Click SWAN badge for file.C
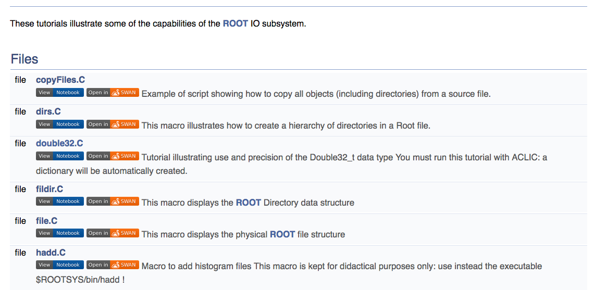Image resolution: width=594 pixels, height=290 pixels. (x=113, y=233)
